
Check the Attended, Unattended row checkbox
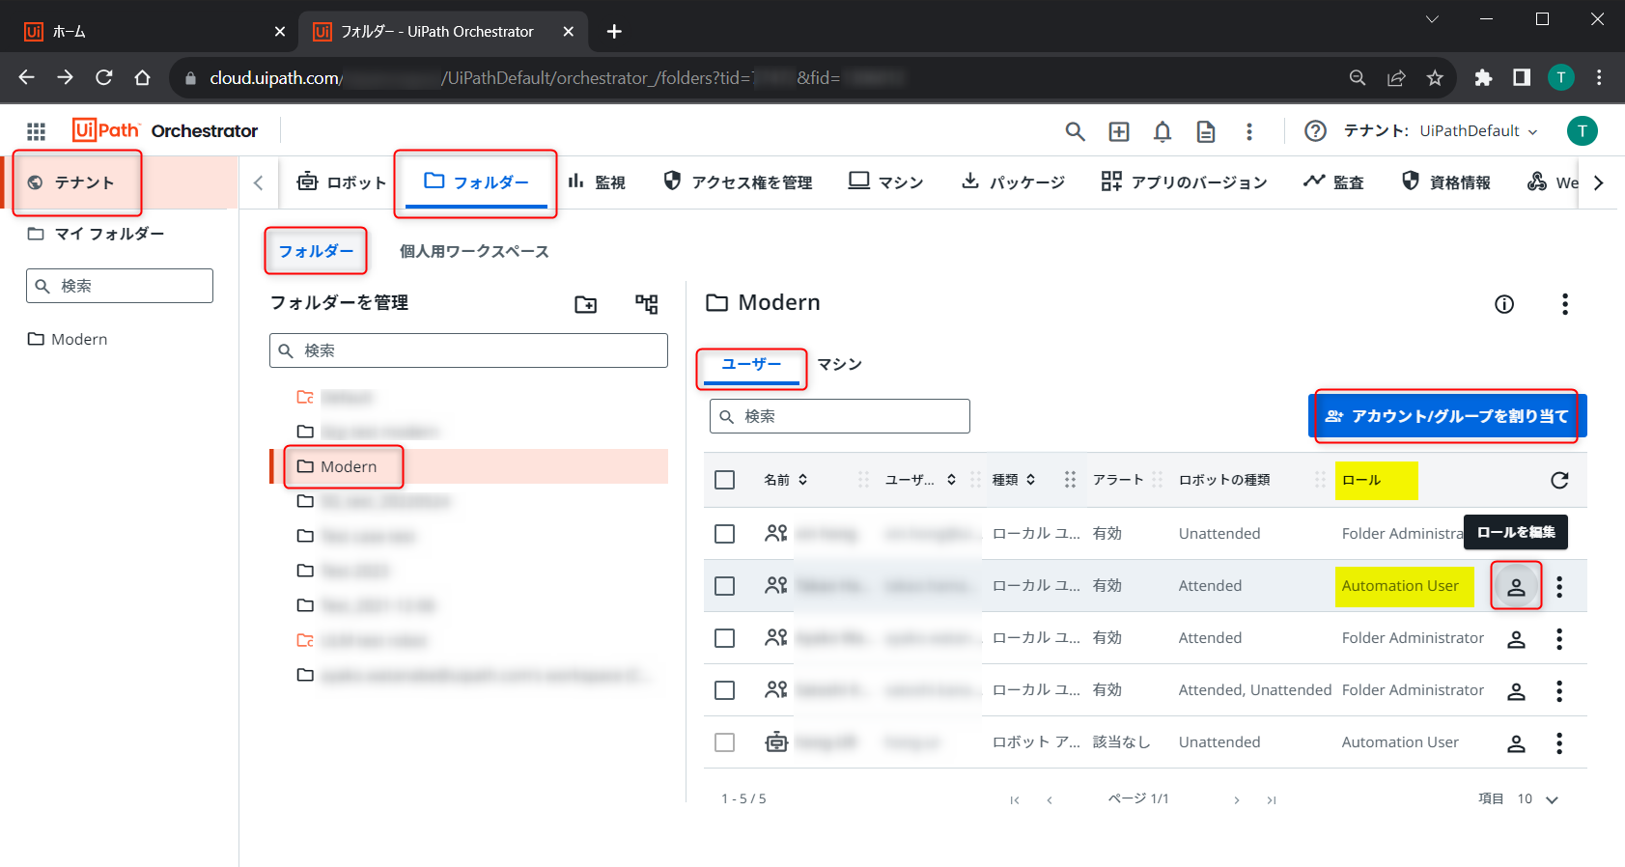pos(725,690)
